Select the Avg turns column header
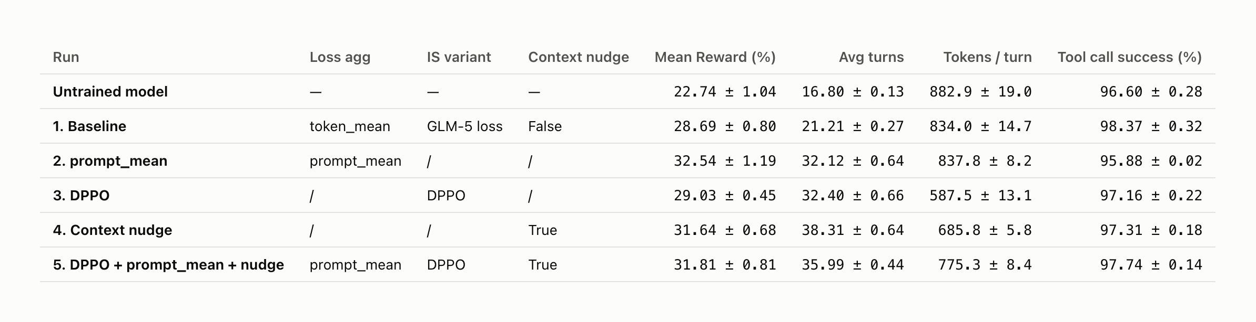 tap(871, 57)
